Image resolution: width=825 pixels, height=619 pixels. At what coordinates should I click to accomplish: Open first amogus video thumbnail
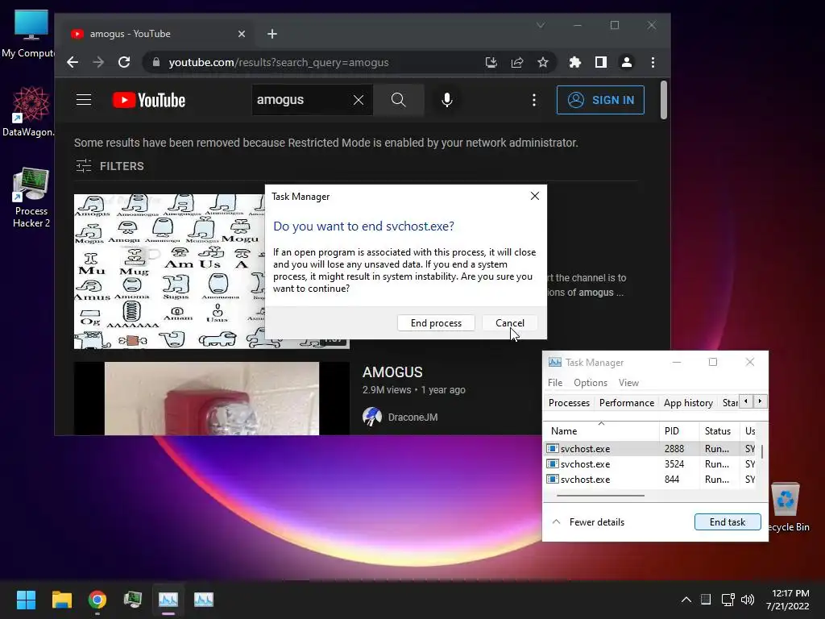click(169, 271)
